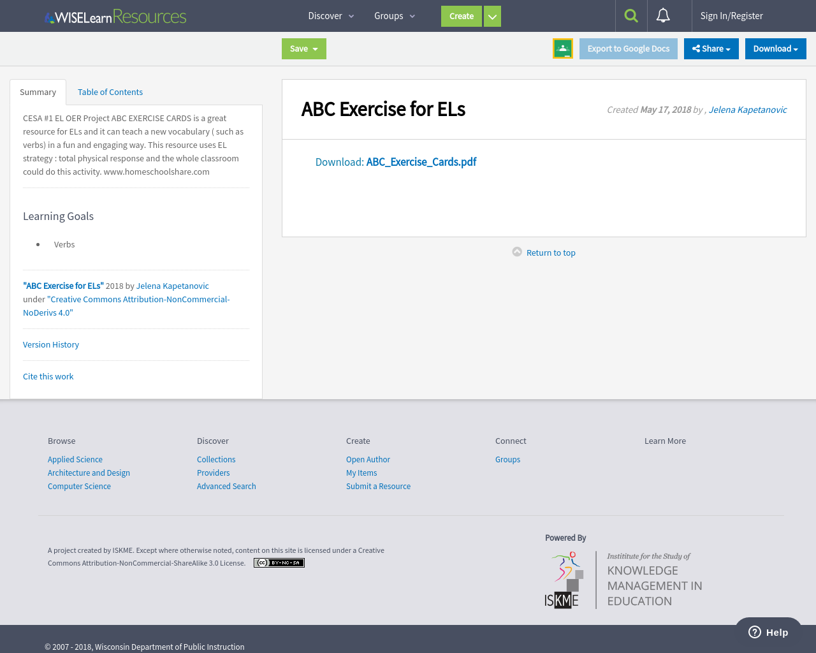The width and height of the screenshot is (816, 653).
Task: Open the Download dropdown
Action: click(775, 48)
